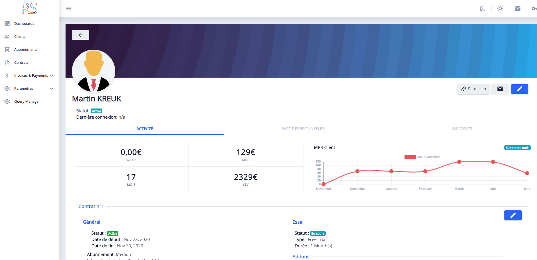
Task: Click the Paramètres gear icon
Action: tap(7, 89)
